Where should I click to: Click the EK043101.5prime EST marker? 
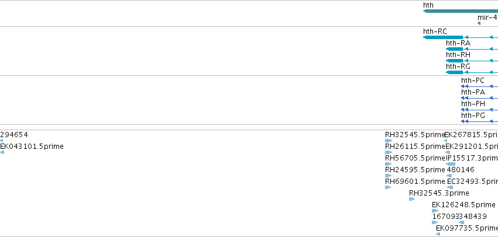(2, 152)
